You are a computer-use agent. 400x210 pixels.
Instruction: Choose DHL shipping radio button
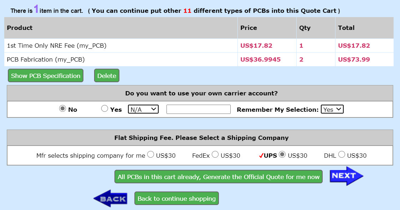coord(342,154)
